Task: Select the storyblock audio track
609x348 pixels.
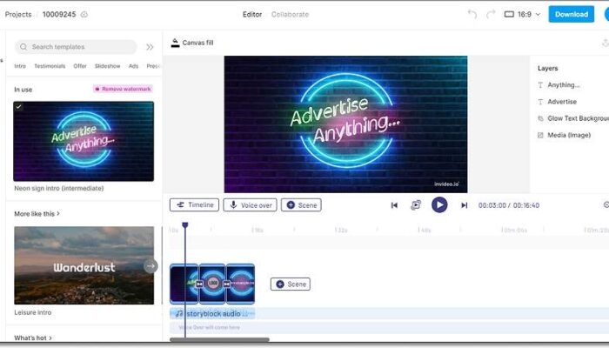Action: pyautogui.click(x=212, y=314)
